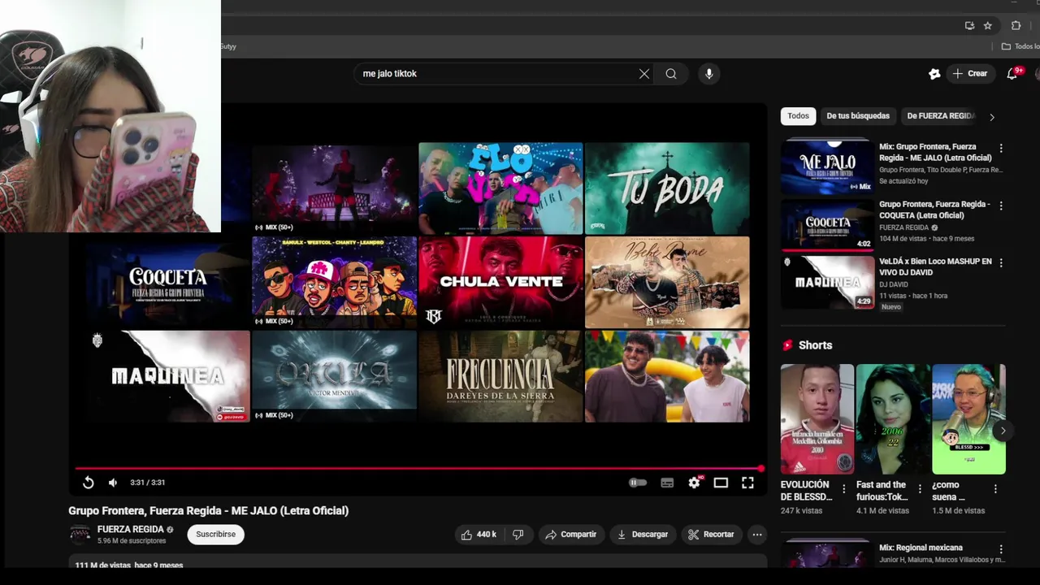Toggle subtitles on the player
Screen dimensions: 1040x585
(x=667, y=483)
